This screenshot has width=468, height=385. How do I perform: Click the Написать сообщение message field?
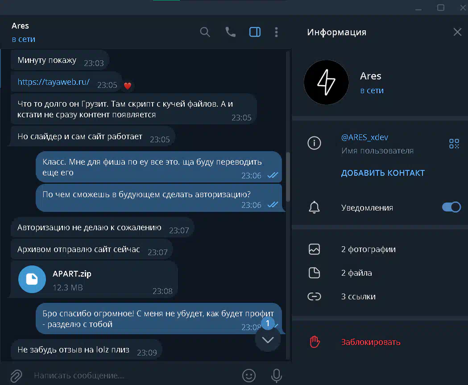pos(134,376)
